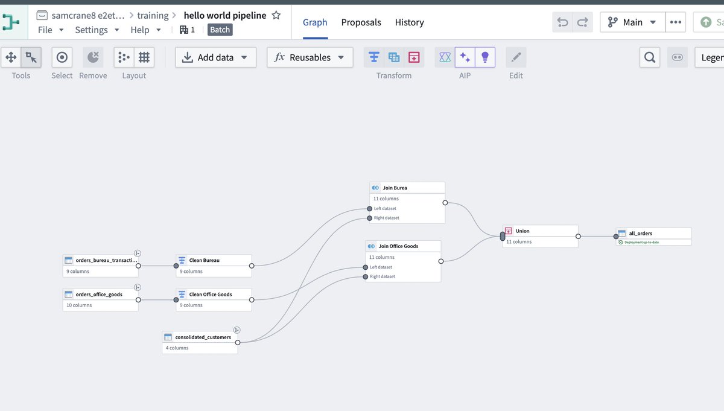Click the Select target icon
Viewport: 724px width, 411px height.
coord(62,57)
